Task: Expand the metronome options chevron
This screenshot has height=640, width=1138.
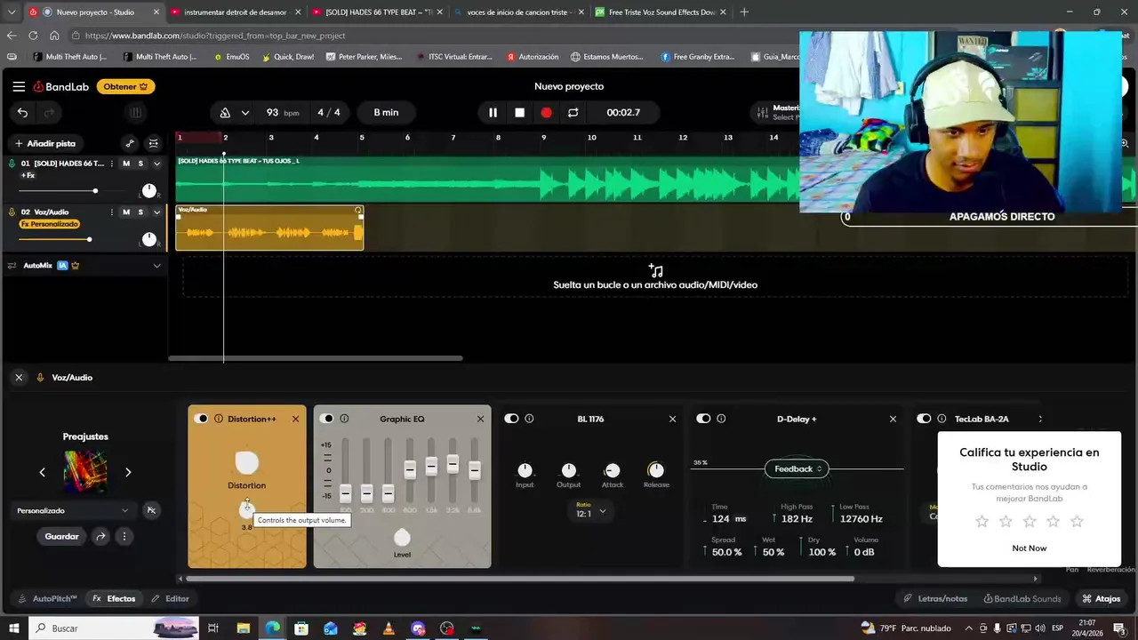Action: tap(245, 113)
